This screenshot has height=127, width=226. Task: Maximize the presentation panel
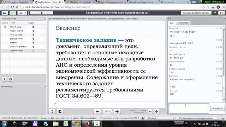(166, 19)
